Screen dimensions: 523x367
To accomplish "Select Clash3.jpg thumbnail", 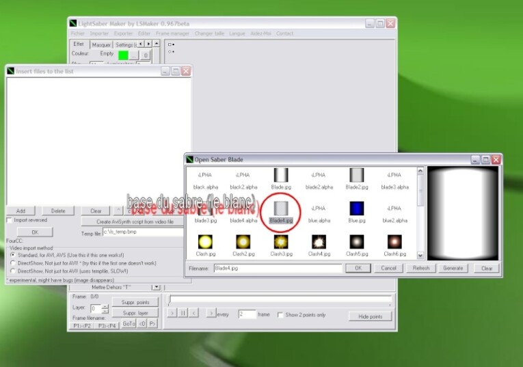I will click(281, 242).
